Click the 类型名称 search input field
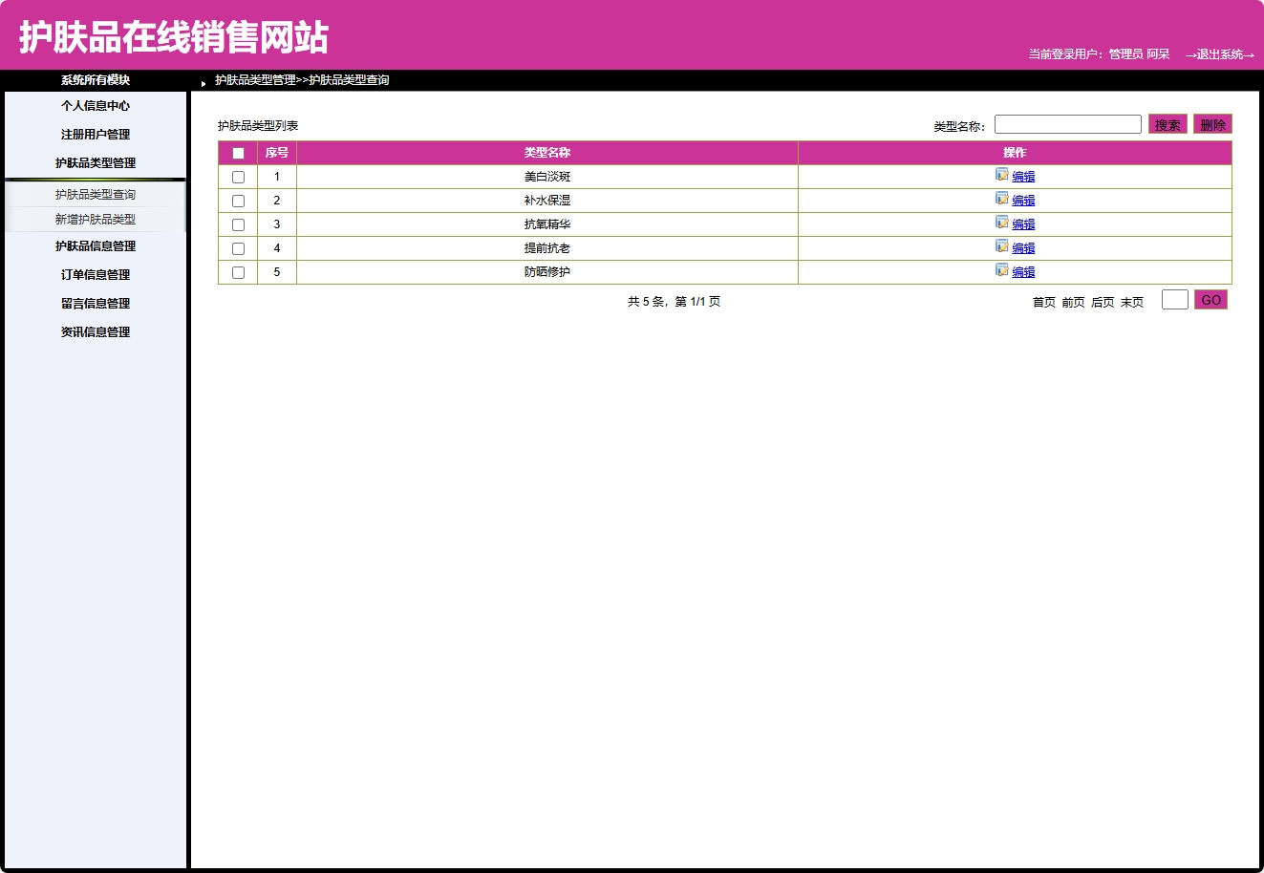This screenshot has height=873, width=1264. click(1067, 123)
